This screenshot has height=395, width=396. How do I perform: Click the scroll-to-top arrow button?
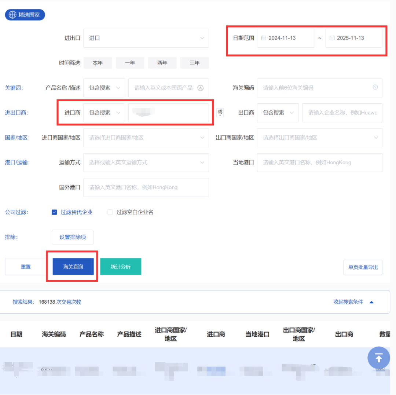click(378, 358)
